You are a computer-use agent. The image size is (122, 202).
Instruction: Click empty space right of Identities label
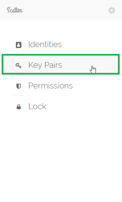coord(90,44)
